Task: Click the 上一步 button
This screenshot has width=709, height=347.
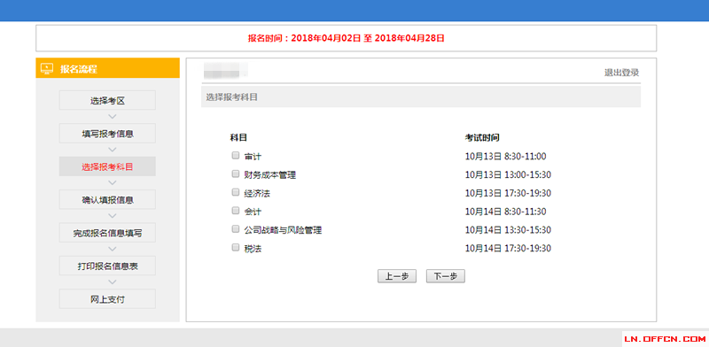Action: click(x=396, y=276)
